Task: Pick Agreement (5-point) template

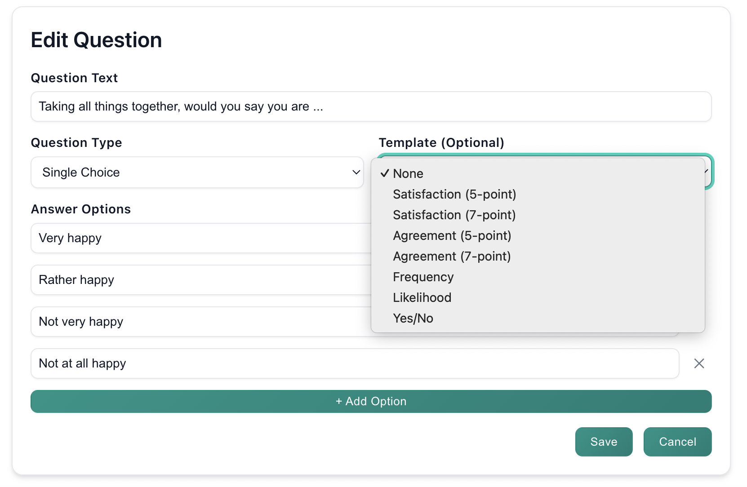Action: [x=538, y=235]
